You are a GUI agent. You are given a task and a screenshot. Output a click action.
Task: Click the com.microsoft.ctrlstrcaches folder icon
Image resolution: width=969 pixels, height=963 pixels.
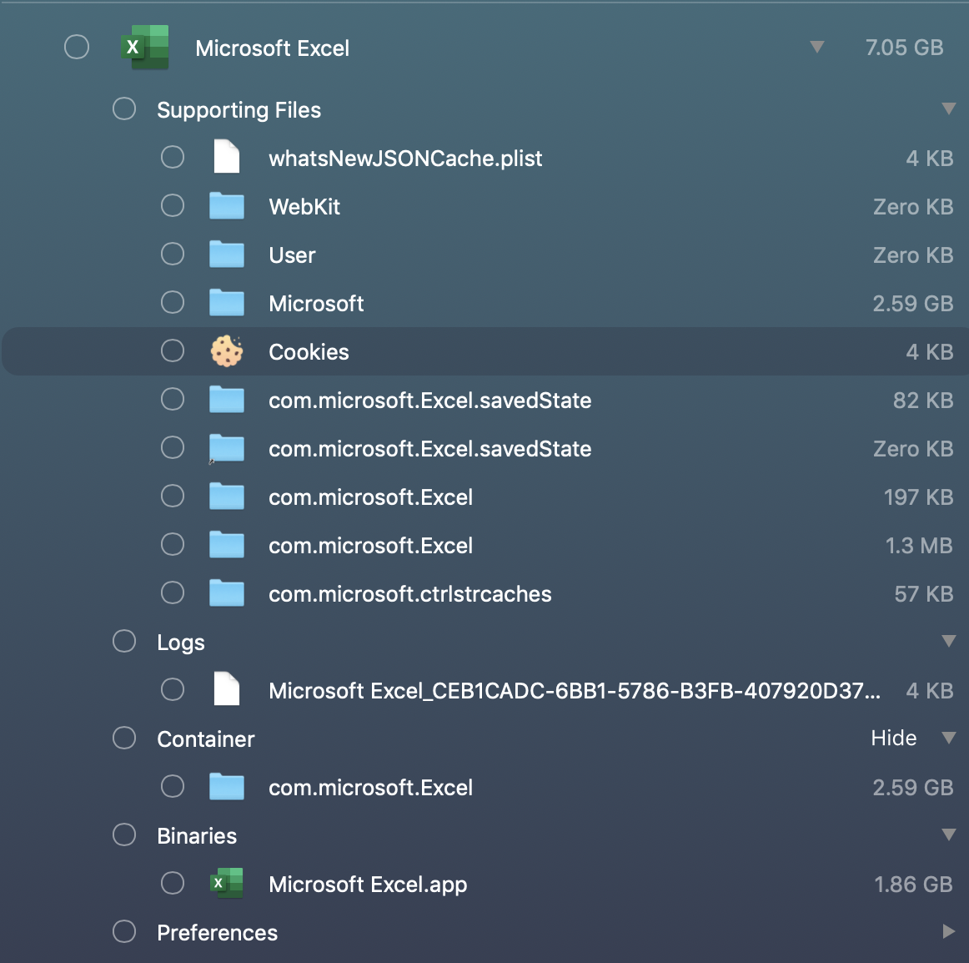coord(226,593)
